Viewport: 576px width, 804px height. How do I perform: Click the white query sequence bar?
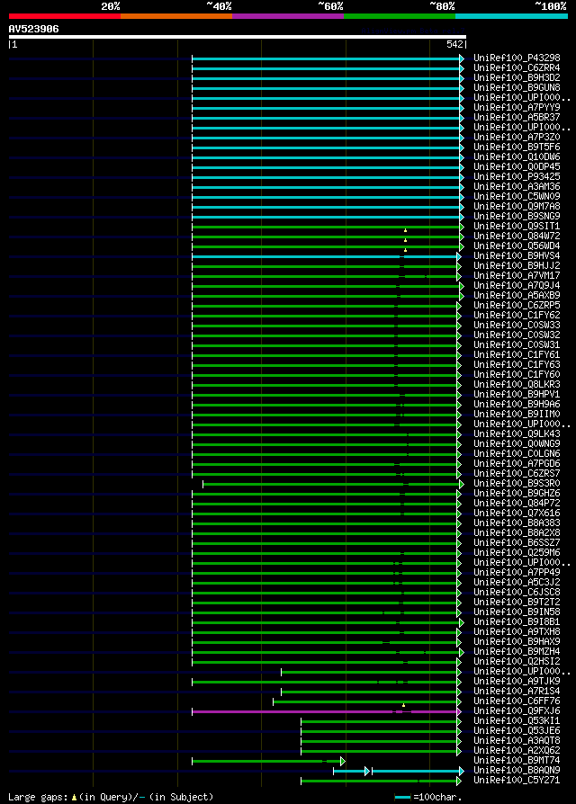(238, 37)
